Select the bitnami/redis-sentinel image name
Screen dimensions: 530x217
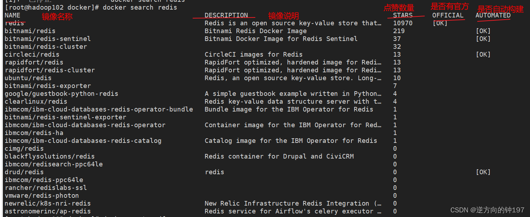48,39
